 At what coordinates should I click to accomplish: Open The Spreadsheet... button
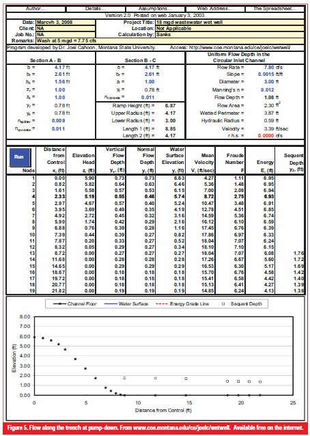tap(274, 9)
